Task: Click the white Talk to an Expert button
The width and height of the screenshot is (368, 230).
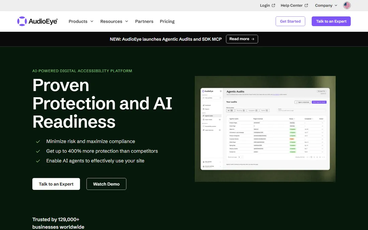Action: 56,184
